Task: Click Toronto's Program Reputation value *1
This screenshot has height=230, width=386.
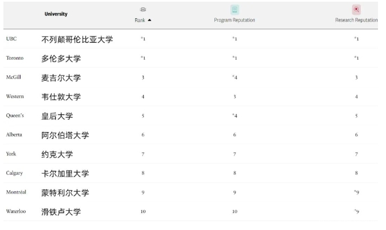Action: 234,58
